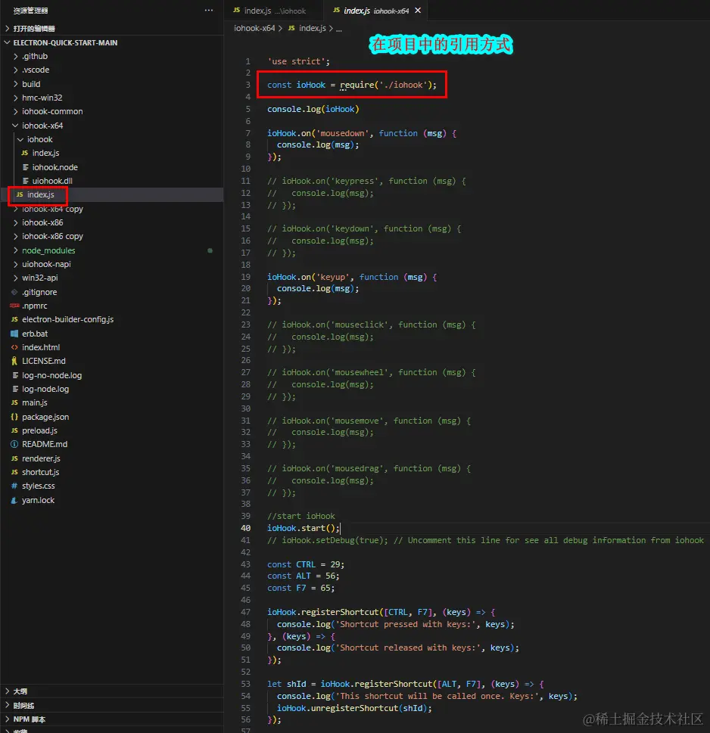Expand the iohook-common folder

(112, 111)
